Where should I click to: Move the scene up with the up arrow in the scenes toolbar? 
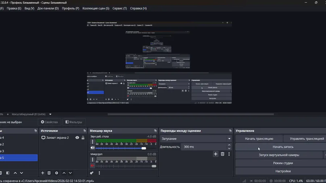click(x=15, y=173)
